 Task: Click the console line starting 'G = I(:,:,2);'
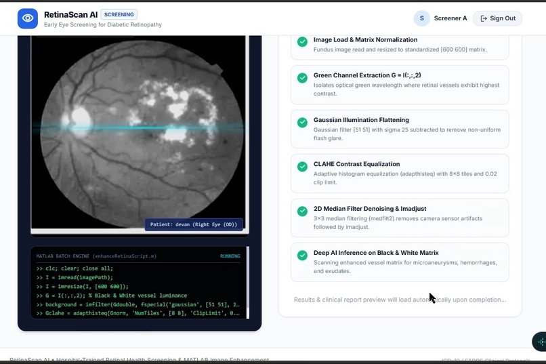tap(112, 296)
